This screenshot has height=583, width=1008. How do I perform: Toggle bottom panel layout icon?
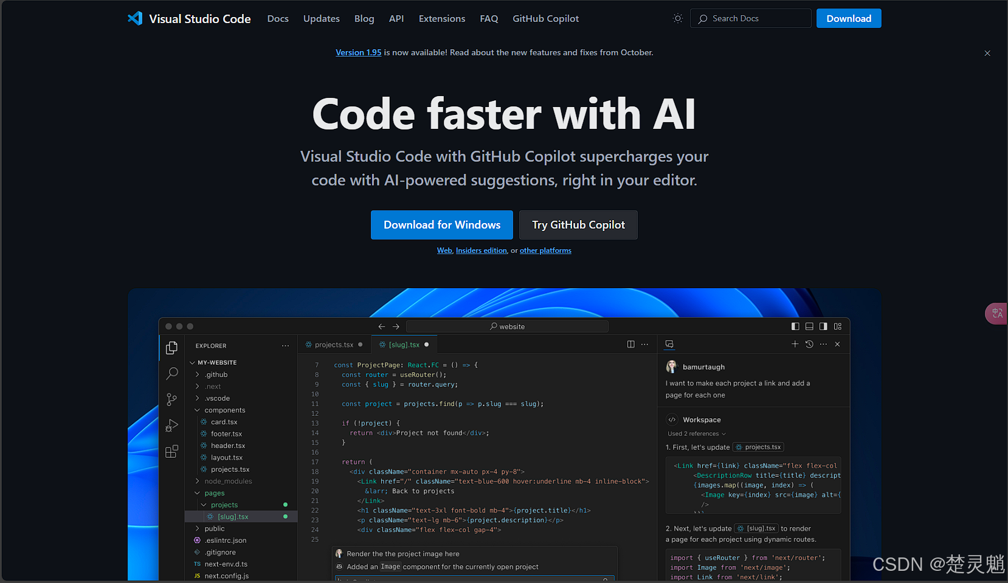(809, 326)
